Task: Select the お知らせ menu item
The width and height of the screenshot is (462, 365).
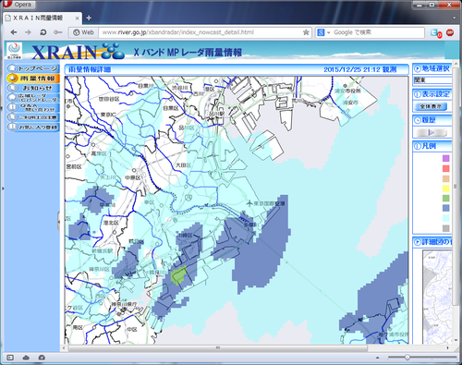Action: pos(33,88)
